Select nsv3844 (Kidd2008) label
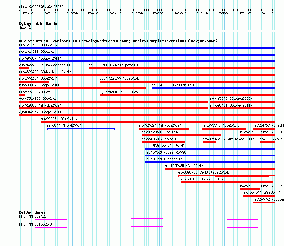Image resolution: width=284 pixels, height=246 pixels. (x=64, y=125)
